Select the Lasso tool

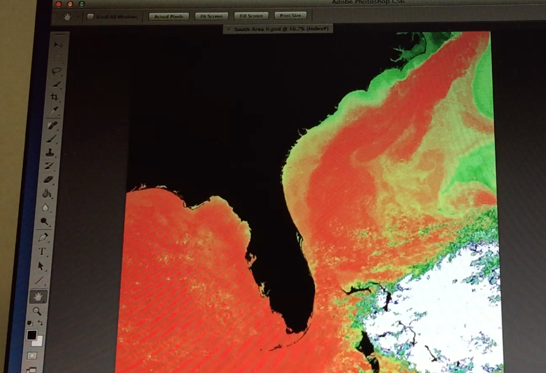tap(56, 71)
